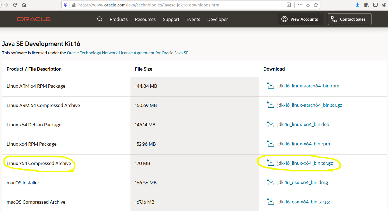Download jdk-16_linux-x64_bin.rpm link

click(x=304, y=144)
